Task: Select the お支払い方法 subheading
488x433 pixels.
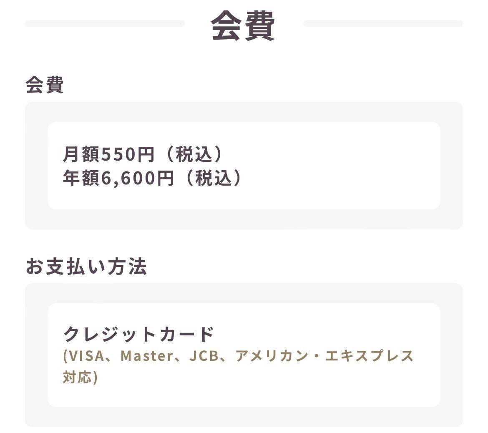Action: coord(86,267)
